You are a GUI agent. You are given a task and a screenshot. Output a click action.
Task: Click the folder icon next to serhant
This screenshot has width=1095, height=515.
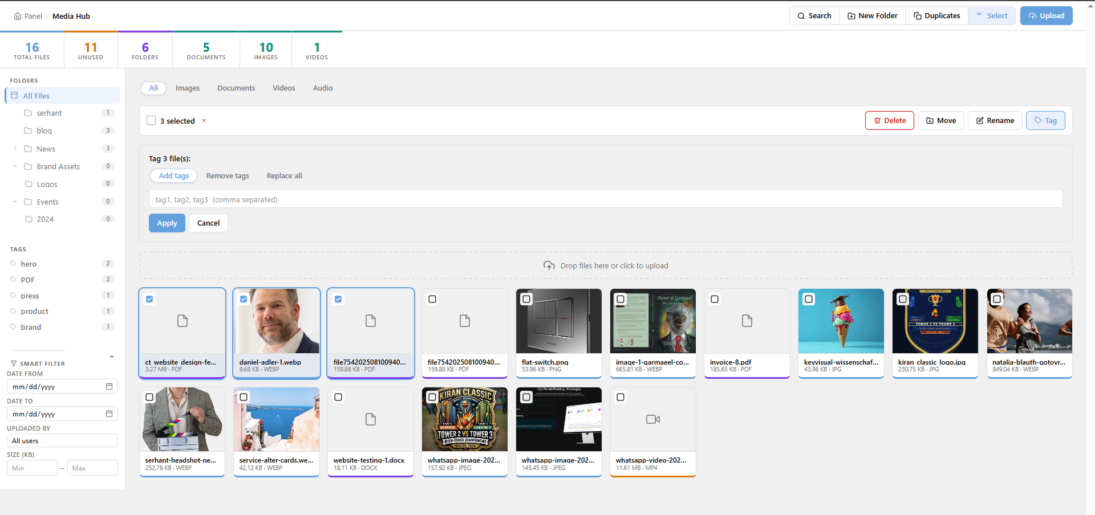(x=28, y=113)
